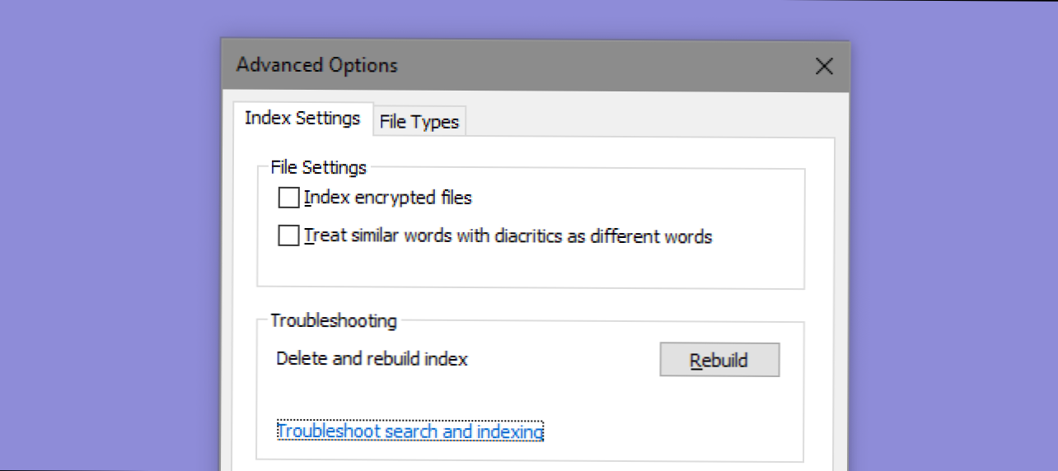Image resolution: width=1058 pixels, height=471 pixels.
Task: Select the Index Settings tab
Action: tap(302, 118)
